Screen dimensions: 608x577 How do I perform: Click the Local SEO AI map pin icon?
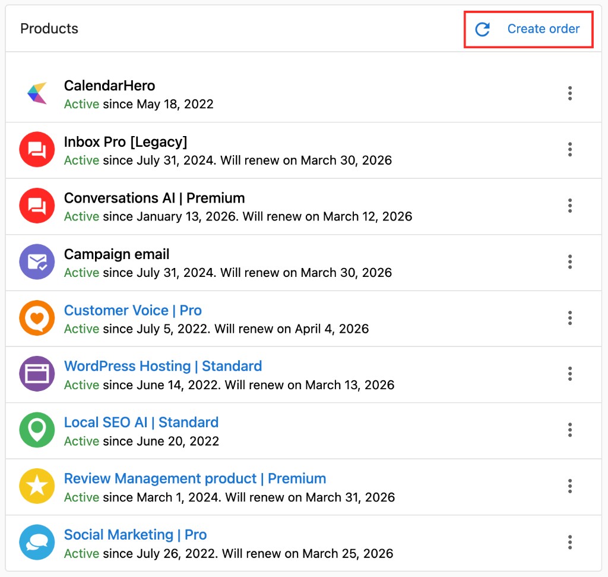pyautogui.click(x=37, y=430)
